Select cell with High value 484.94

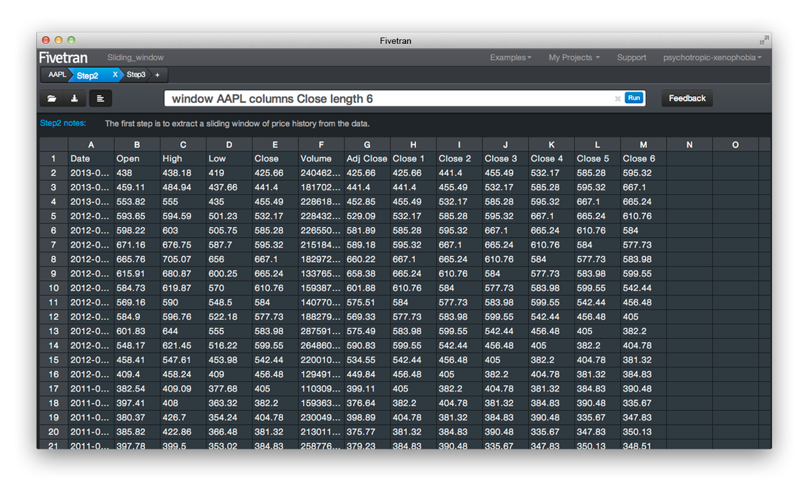(183, 187)
